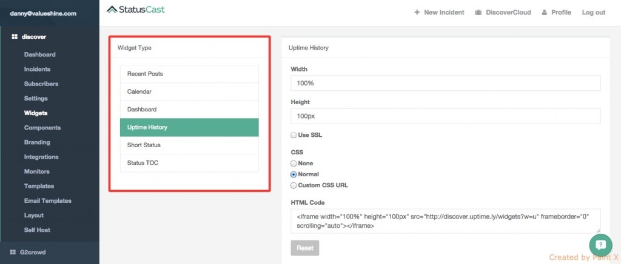Image resolution: width=621 pixels, height=264 pixels.
Task: Click the plus icon for New Incident
Action: tap(417, 12)
